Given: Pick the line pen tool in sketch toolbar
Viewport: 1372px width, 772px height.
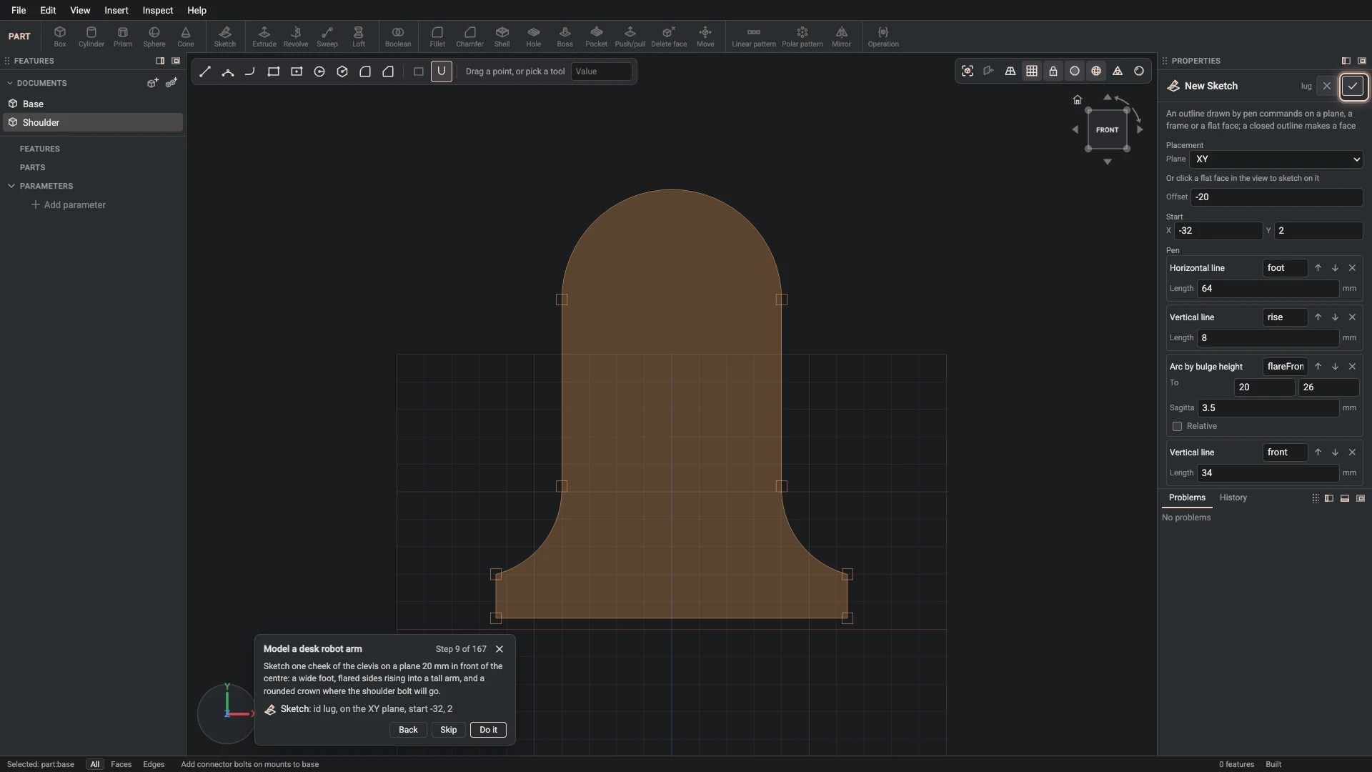Looking at the screenshot, I should pos(205,71).
